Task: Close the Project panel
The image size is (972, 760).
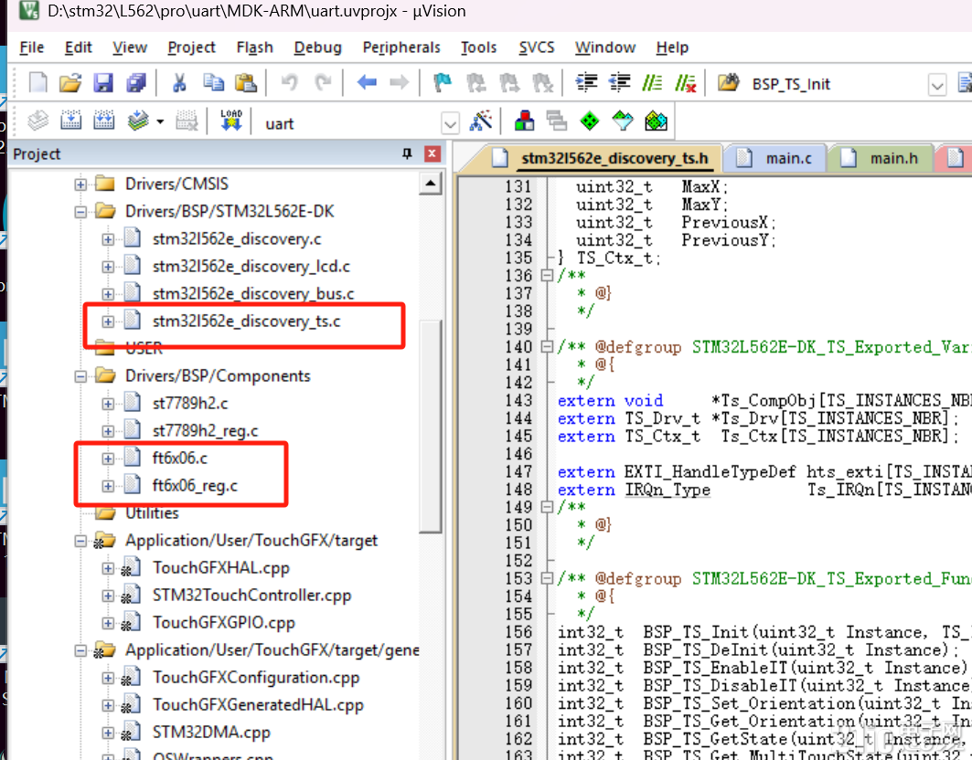Action: click(x=433, y=153)
